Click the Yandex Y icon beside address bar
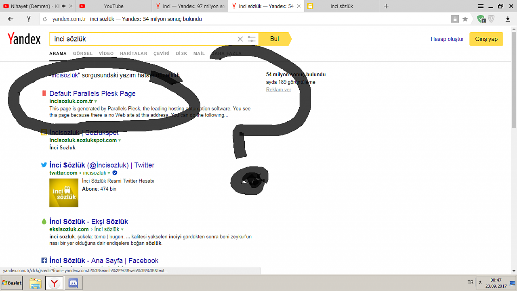The image size is (517, 291). tap(29, 19)
